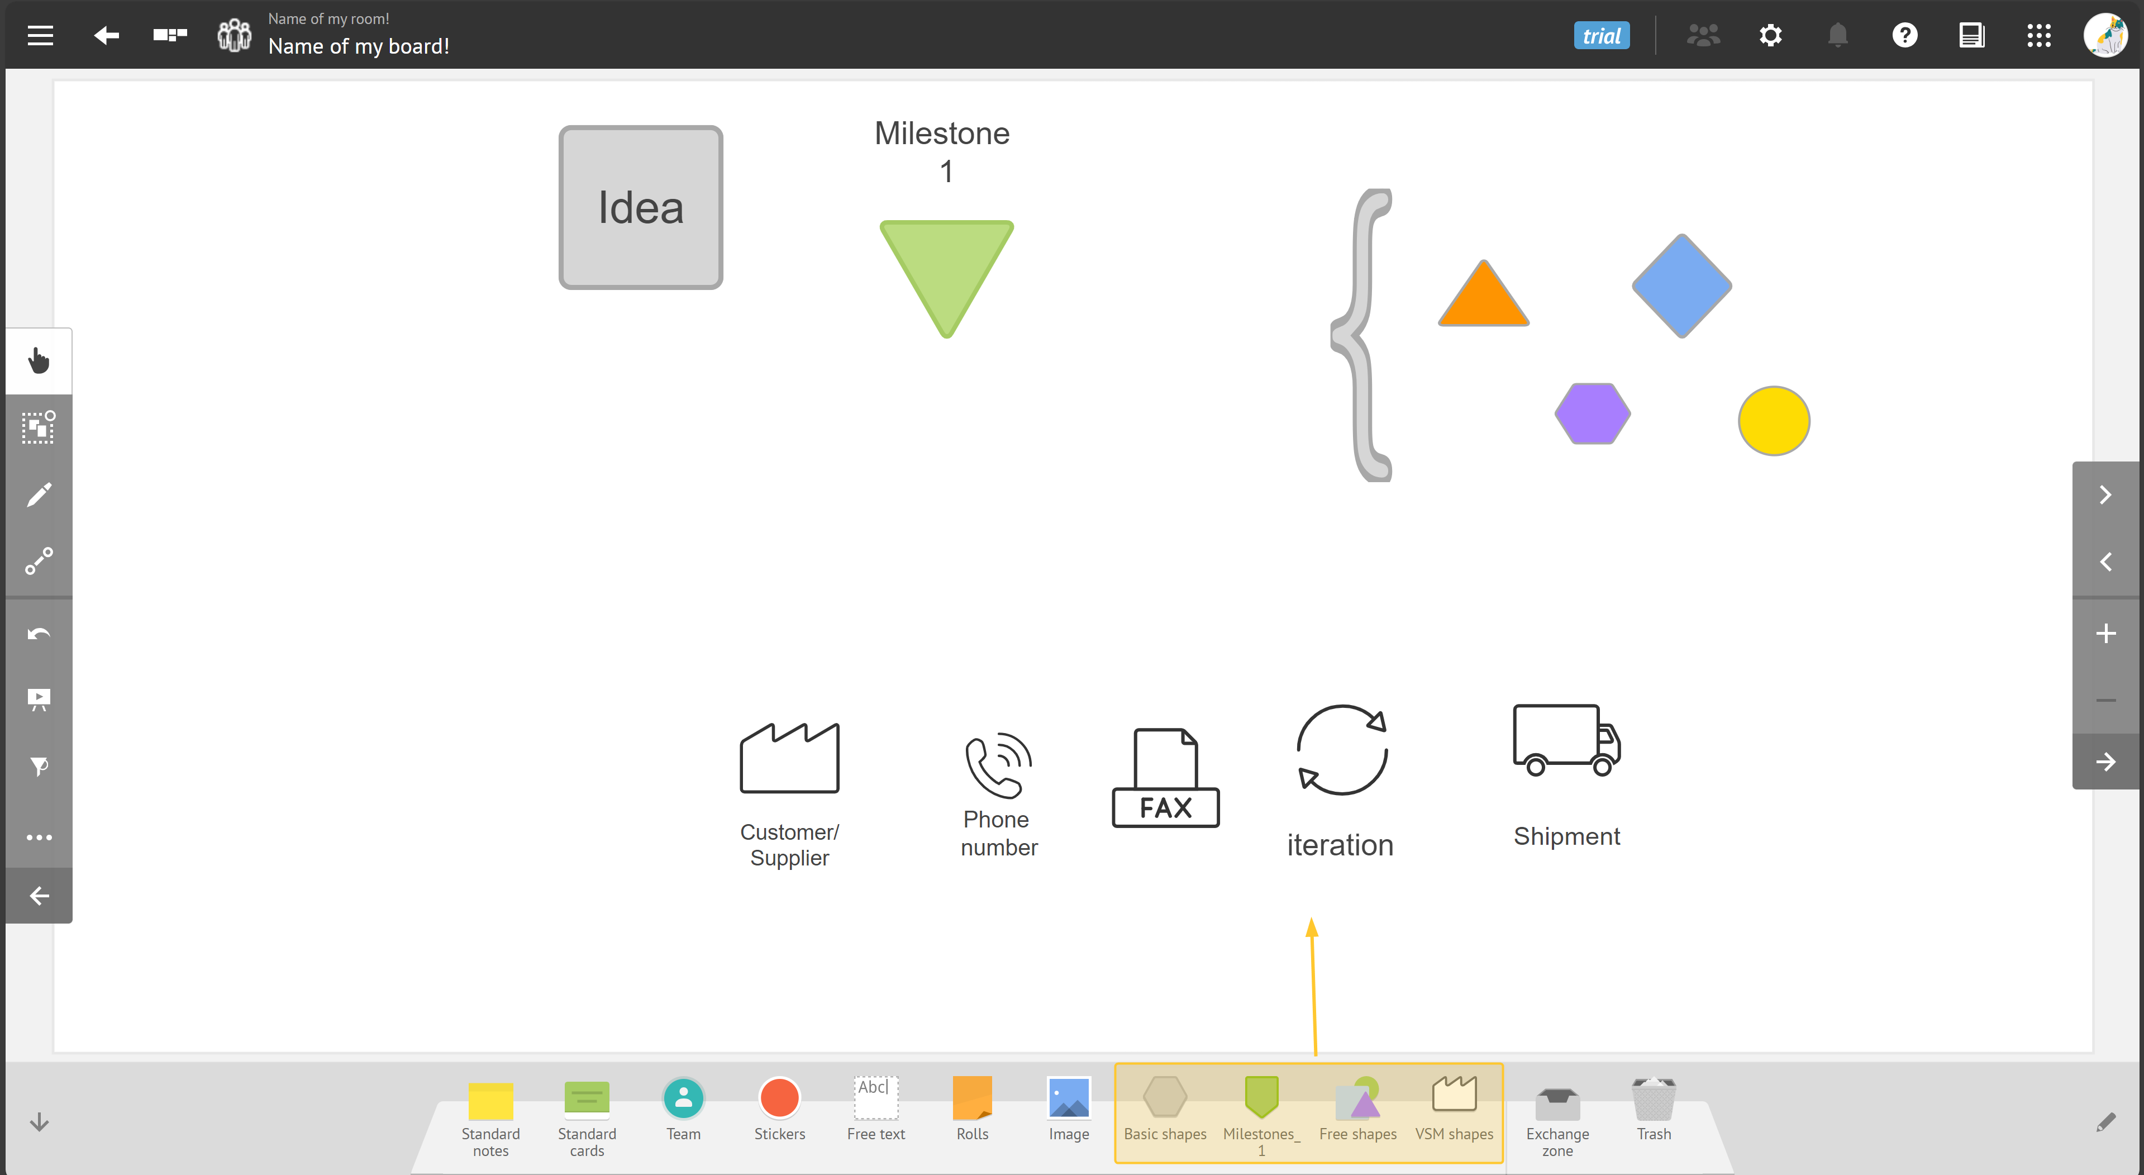
Task: Select the grey Idea card
Action: pyautogui.click(x=640, y=207)
